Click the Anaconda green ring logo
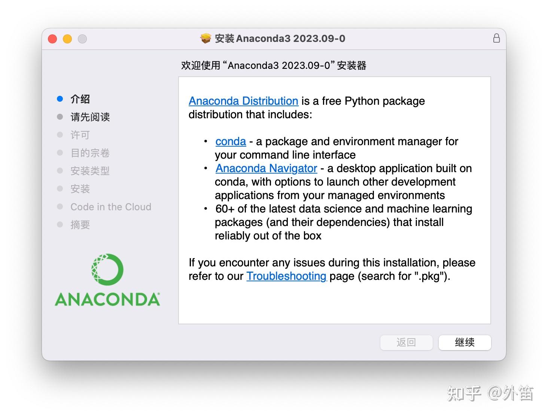The height and width of the screenshot is (416, 548). coord(107,270)
